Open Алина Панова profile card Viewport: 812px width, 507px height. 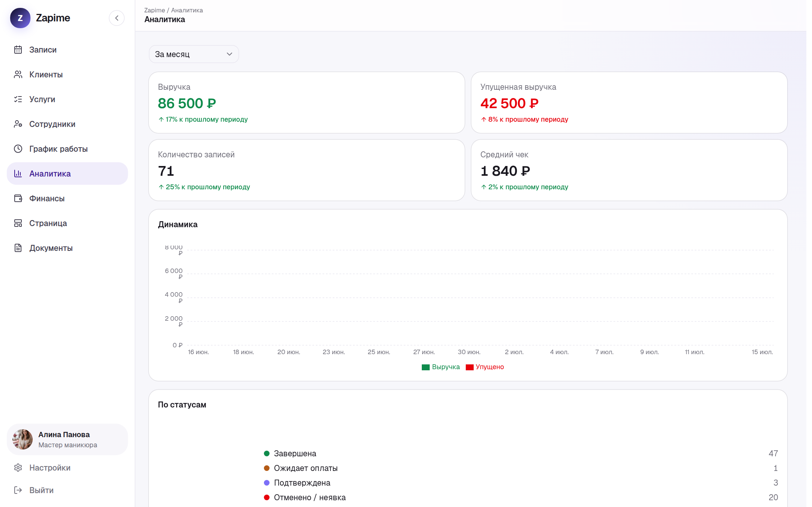(x=67, y=439)
